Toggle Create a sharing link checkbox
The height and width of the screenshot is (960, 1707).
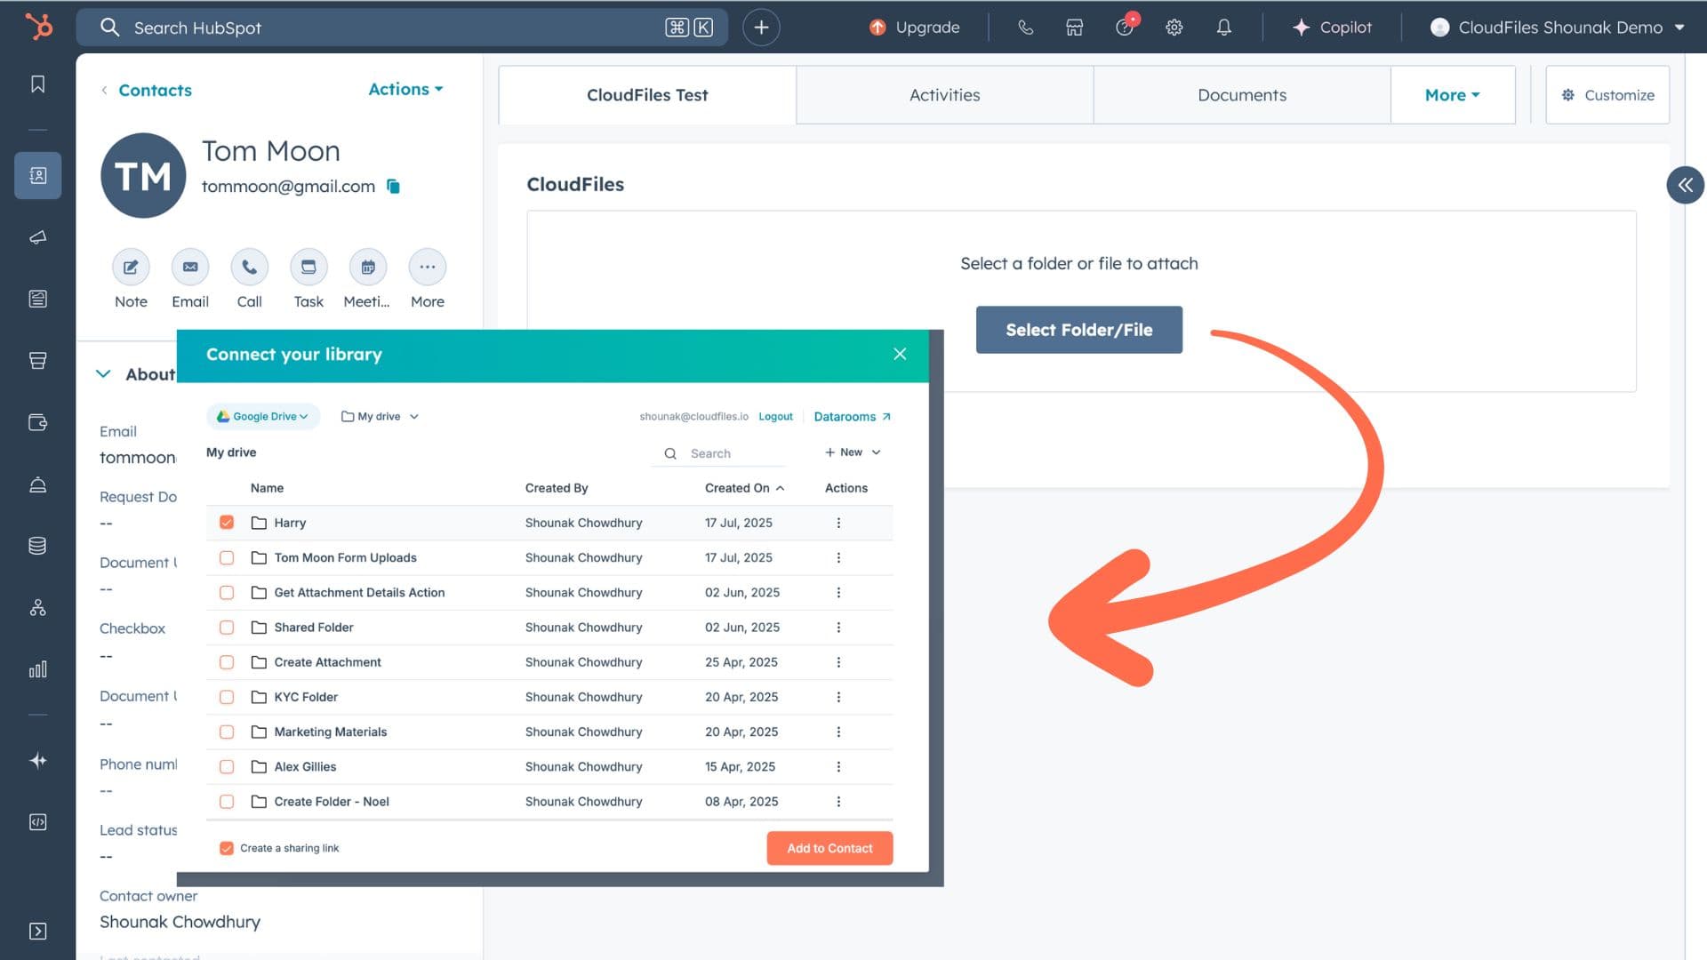pos(227,848)
